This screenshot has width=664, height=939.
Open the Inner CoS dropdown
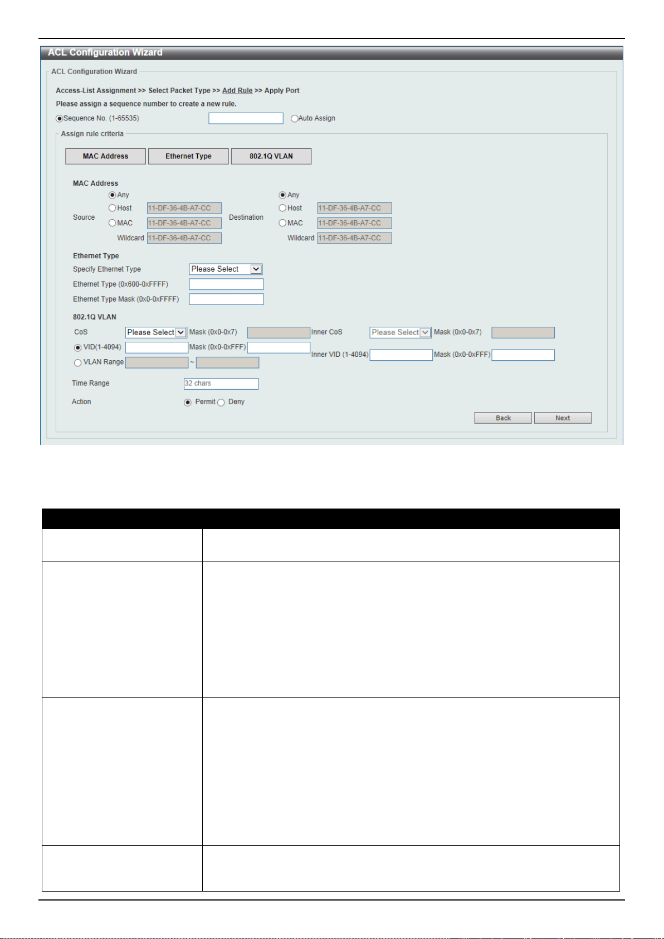click(x=401, y=332)
